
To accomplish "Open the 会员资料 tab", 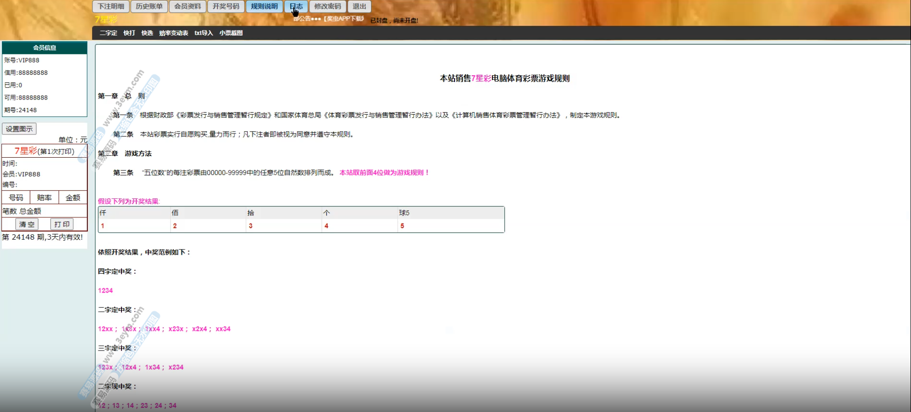I will pos(187,7).
